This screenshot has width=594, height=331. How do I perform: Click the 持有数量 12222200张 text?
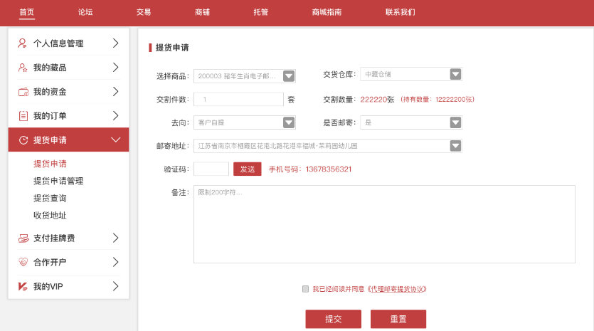pos(437,100)
